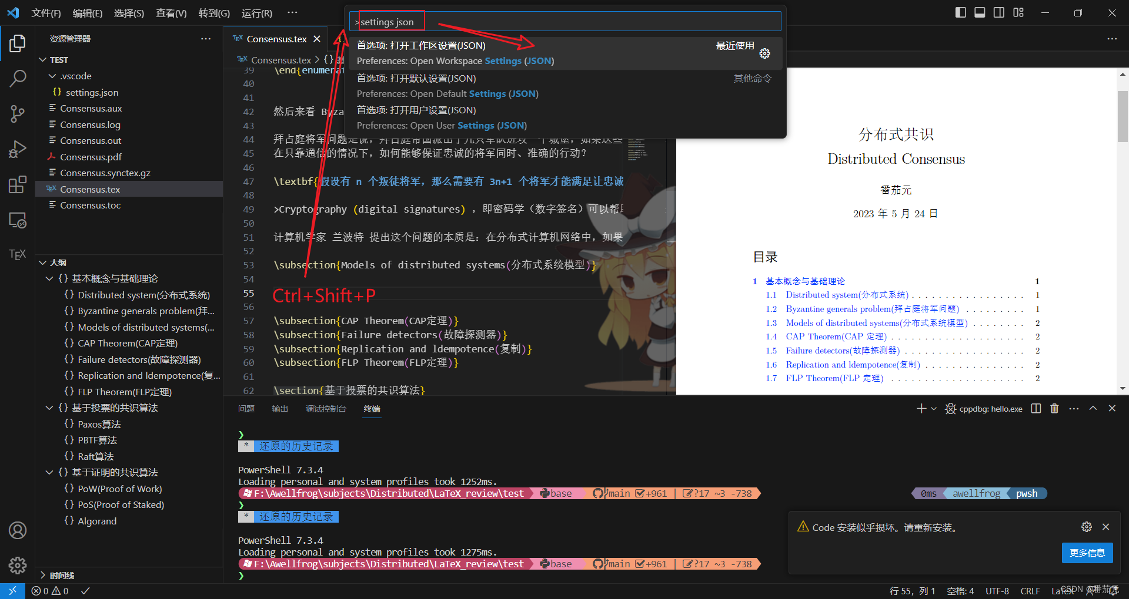Open the TeX LaTeX Workshop view
The height and width of the screenshot is (599, 1129).
tap(18, 254)
